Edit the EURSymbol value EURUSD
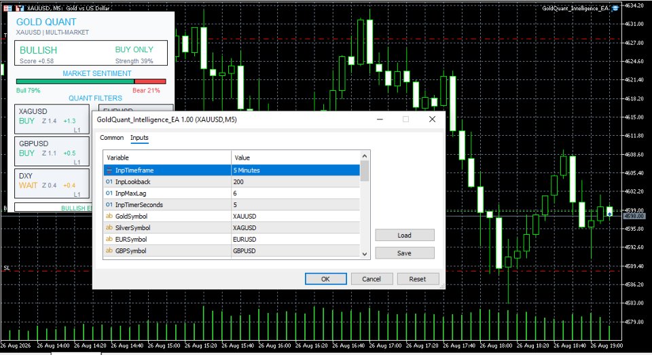The image size is (652, 355). click(x=295, y=239)
